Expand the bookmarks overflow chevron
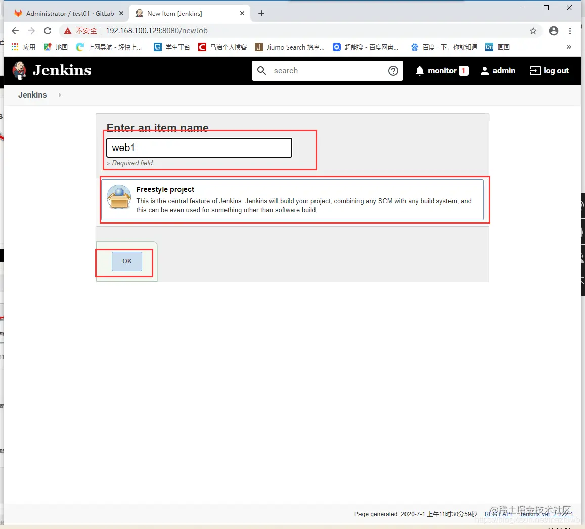 point(569,47)
